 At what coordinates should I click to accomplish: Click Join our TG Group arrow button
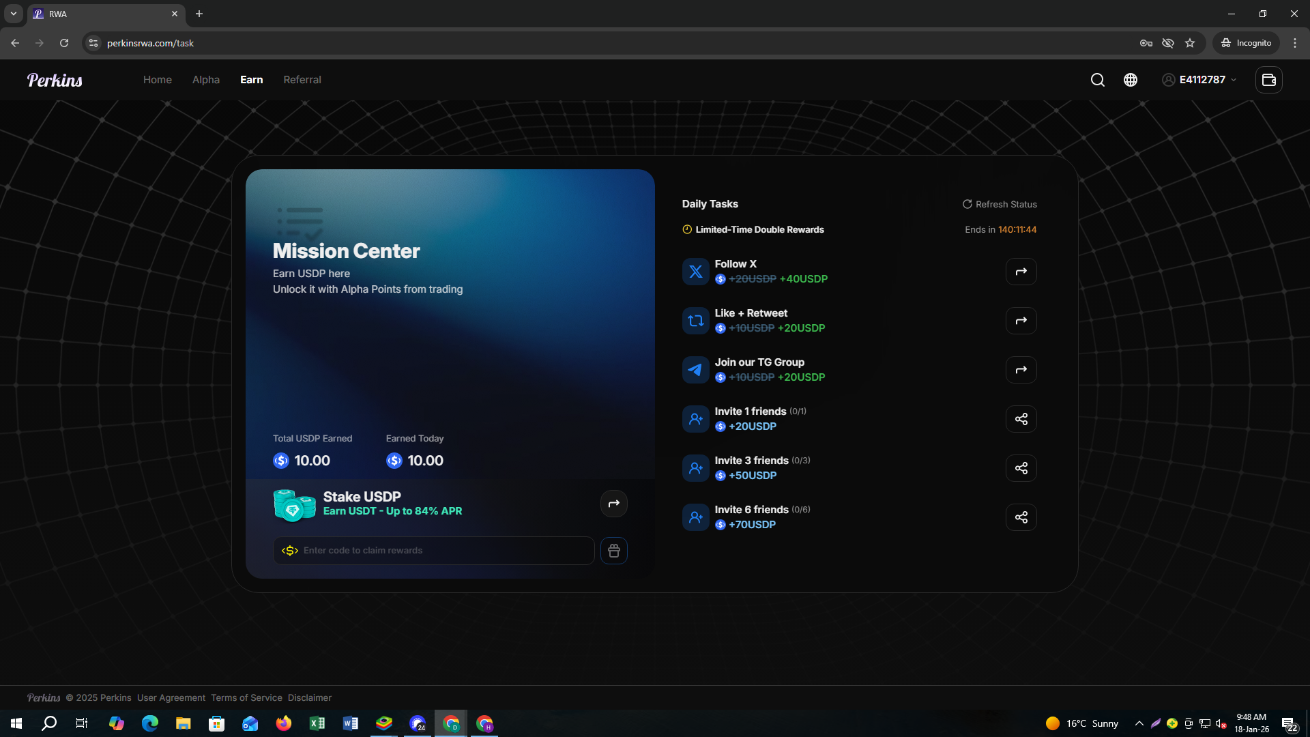coord(1021,370)
